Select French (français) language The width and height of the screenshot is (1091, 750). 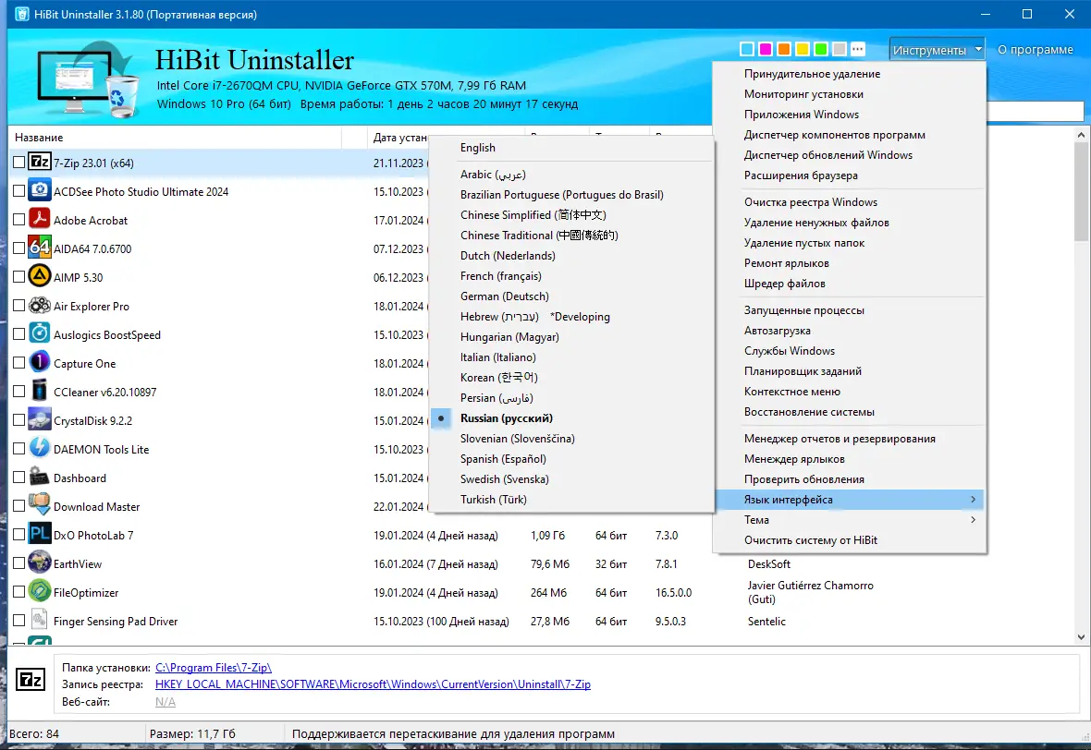coord(572,276)
